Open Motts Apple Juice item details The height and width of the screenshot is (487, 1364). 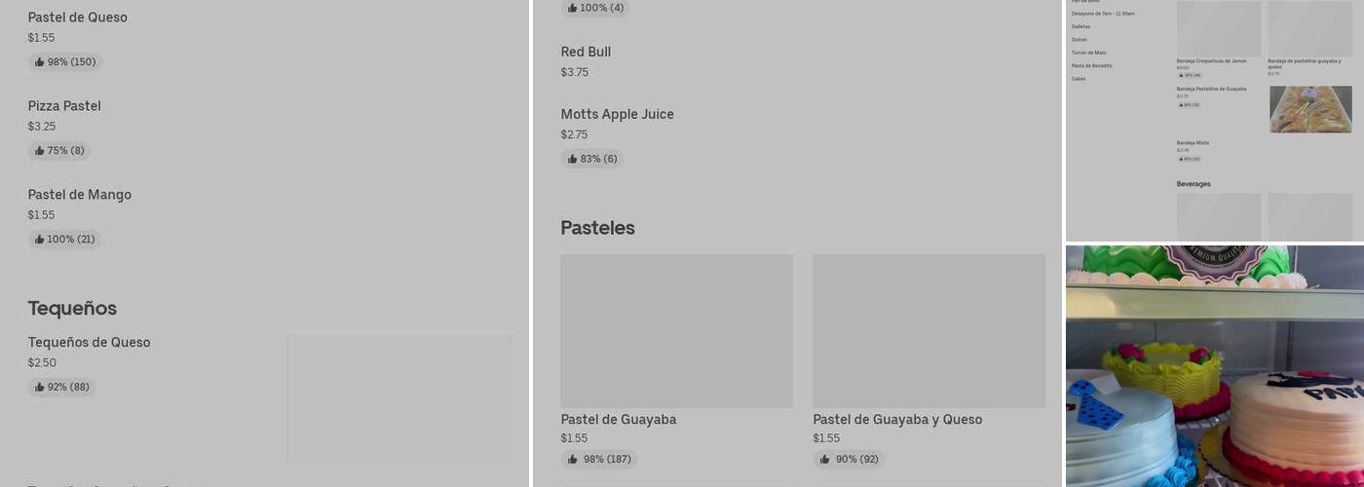click(x=617, y=115)
